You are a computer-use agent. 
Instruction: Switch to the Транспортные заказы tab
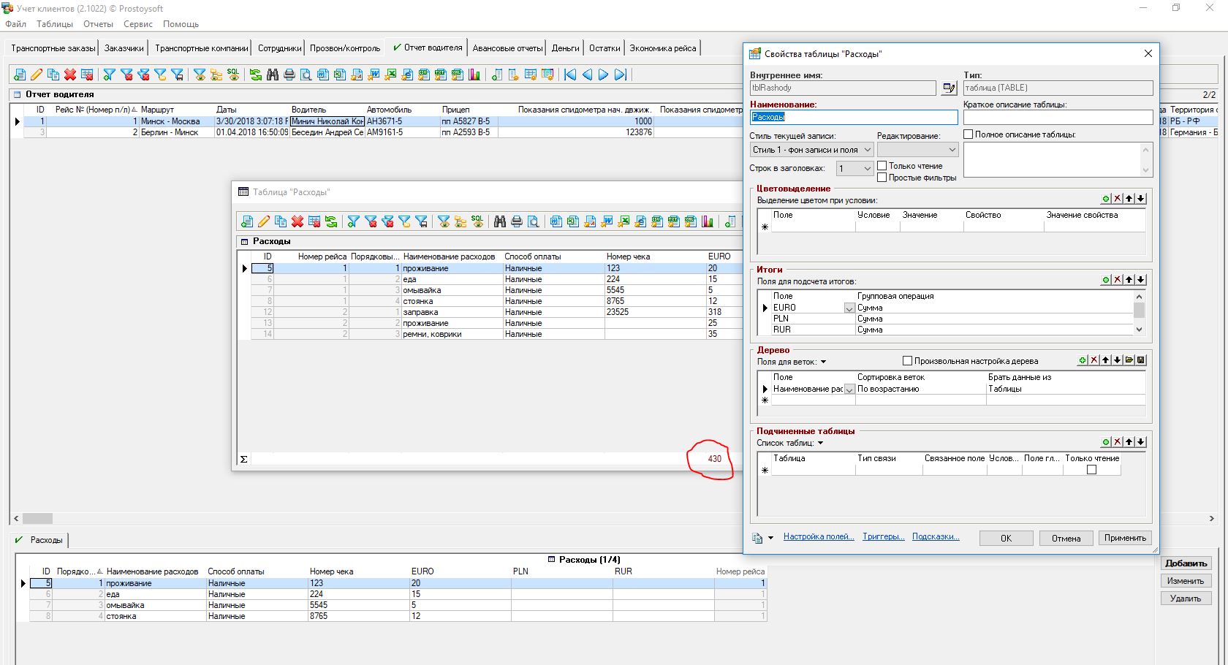click(53, 48)
